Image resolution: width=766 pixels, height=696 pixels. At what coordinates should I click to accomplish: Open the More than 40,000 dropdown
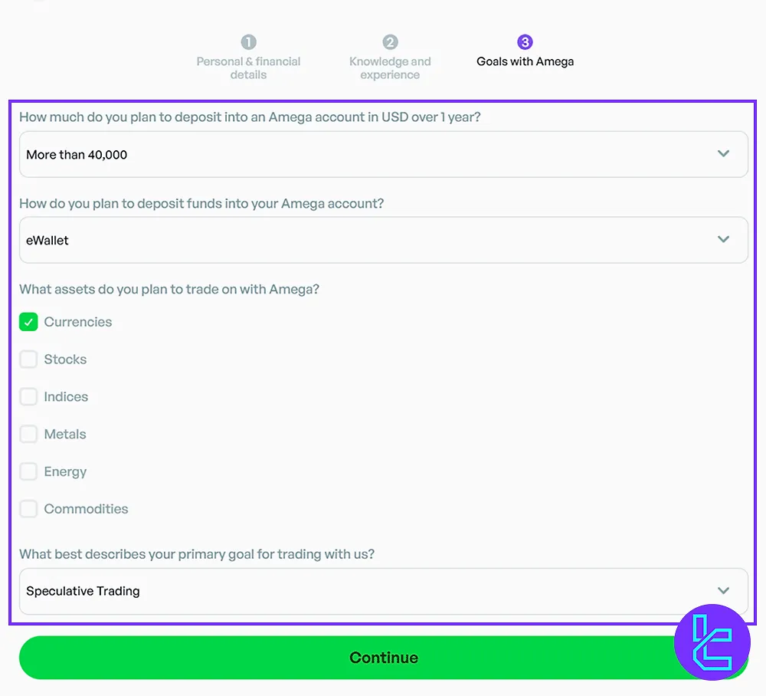pos(384,154)
